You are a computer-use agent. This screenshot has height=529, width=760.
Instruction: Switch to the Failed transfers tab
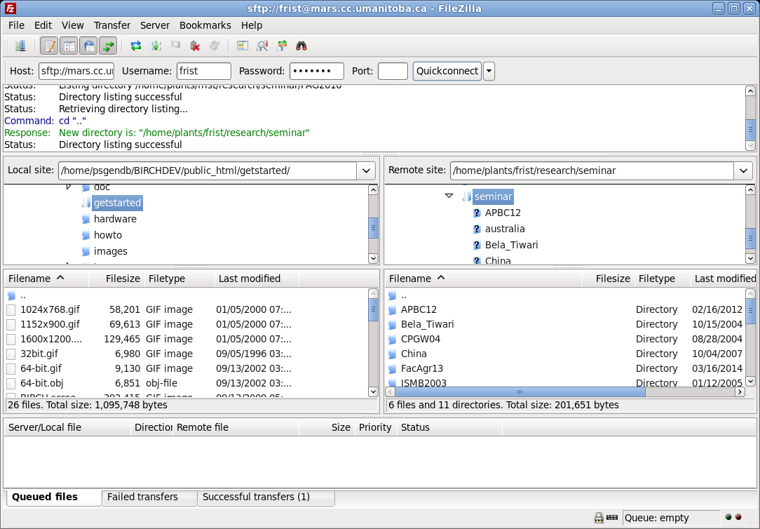[x=142, y=497]
